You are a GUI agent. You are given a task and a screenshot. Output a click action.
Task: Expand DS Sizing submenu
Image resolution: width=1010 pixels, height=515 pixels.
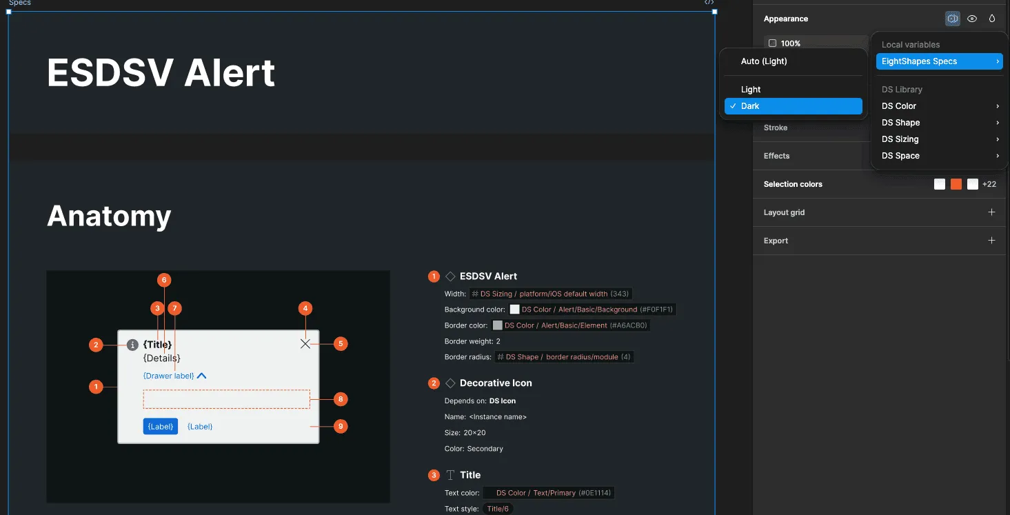[x=939, y=139]
